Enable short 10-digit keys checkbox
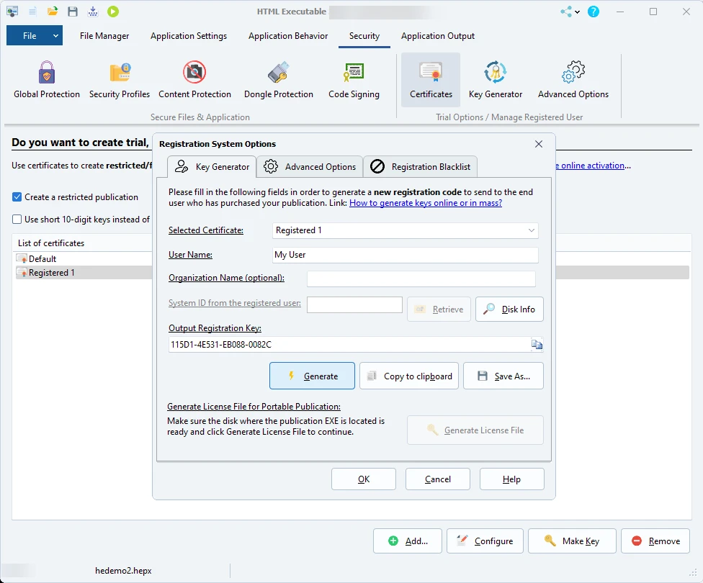703x583 pixels. pyautogui.click(x=17, y=220)
